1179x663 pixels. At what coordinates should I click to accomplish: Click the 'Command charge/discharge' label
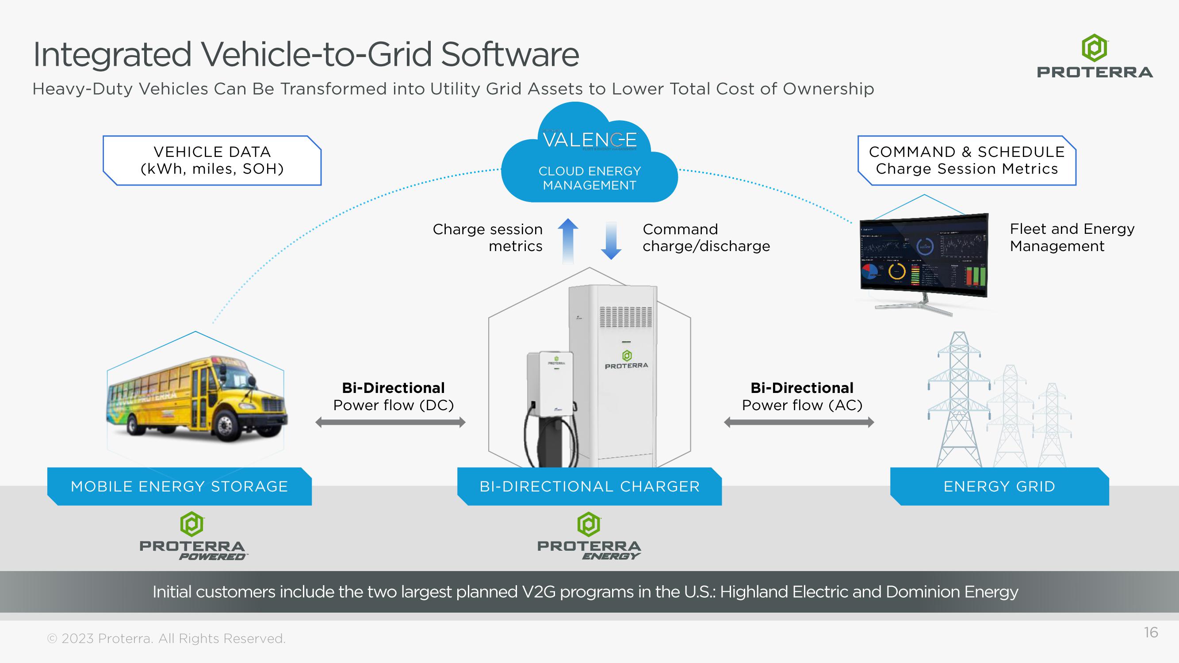(706, 237)
